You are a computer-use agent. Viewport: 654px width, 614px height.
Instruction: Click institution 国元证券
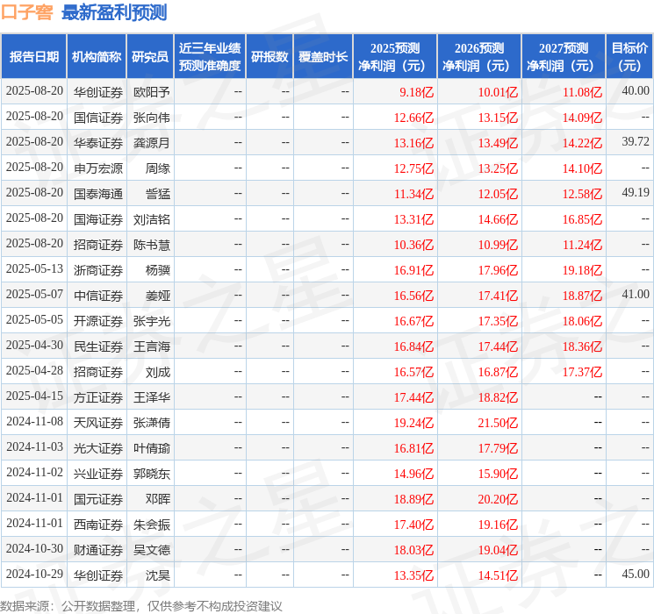(x=98, y=499)
